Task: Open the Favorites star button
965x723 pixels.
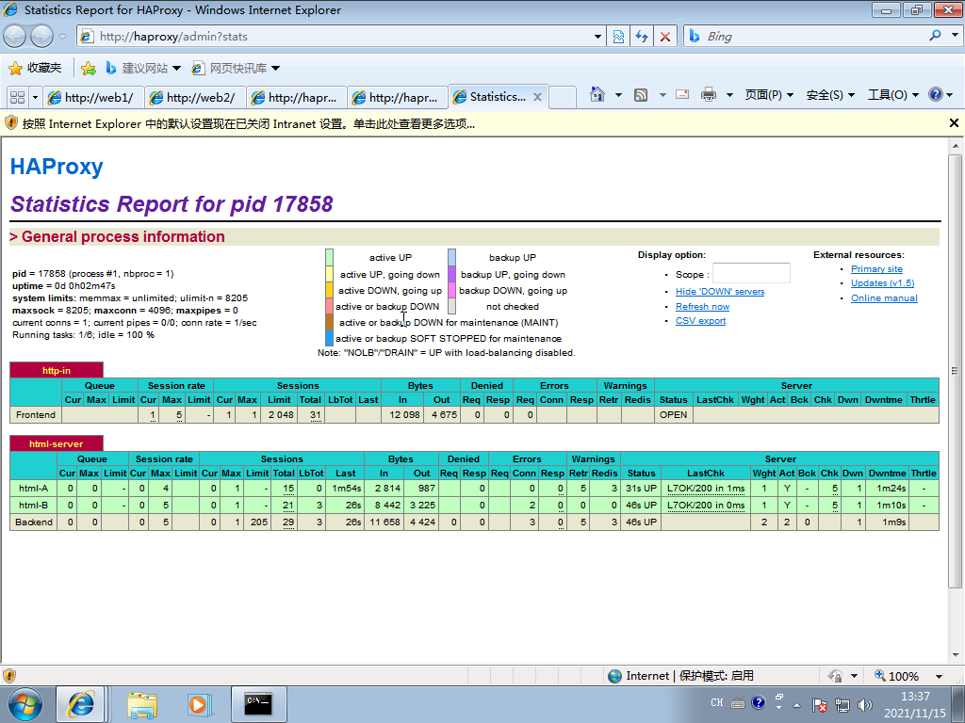Action: click(x=34, y=68)
